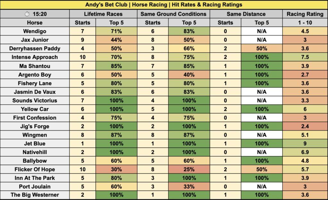Select the Yellow Car name cell
328x200 pixels.
[35, 109]
